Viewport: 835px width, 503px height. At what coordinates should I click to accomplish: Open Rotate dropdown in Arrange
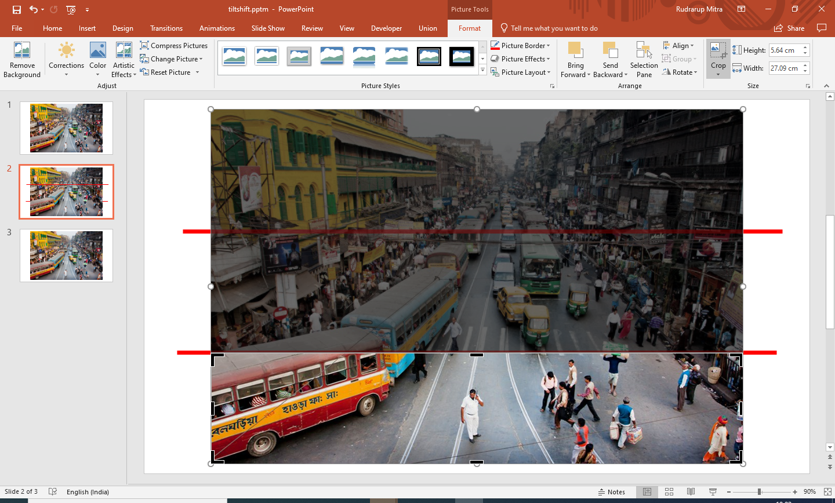pyautogui.click(x=680, y=72)
